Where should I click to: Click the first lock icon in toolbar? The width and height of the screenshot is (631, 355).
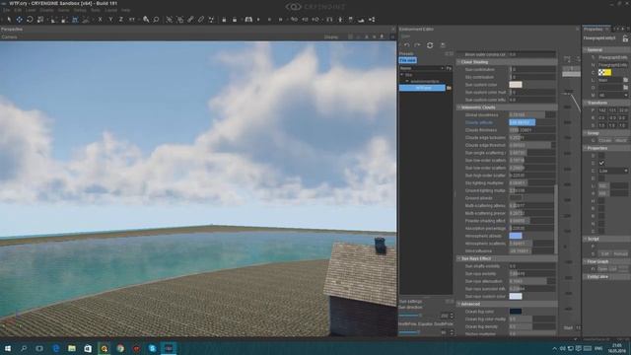[x=224, y=20]
